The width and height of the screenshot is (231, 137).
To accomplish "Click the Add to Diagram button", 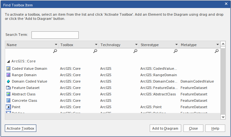I will (x=165, y=128).
